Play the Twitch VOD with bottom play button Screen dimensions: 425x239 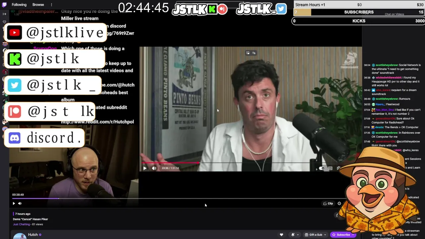[14, 203]
